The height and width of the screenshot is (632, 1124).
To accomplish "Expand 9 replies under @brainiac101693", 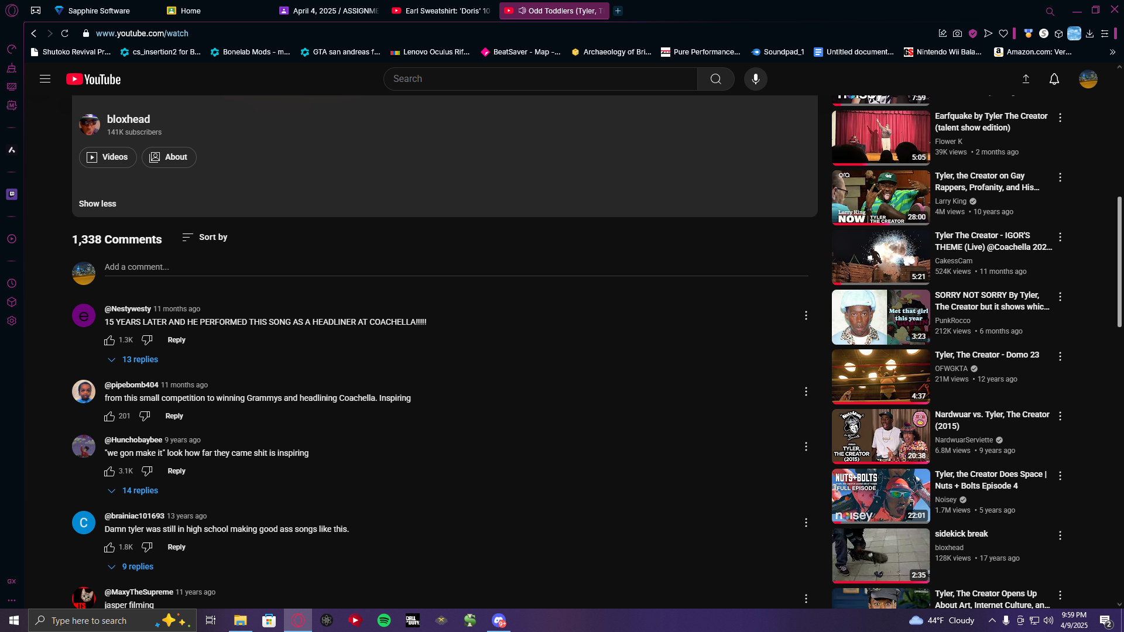I will [x=131, y=566].
